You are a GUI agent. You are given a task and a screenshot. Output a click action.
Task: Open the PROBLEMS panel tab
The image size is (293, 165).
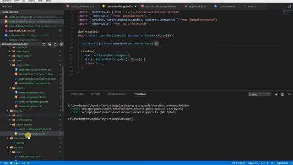tap(77, 94)
